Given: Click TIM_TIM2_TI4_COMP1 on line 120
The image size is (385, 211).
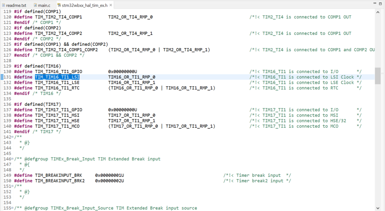Looking at the screenshot, I should tap(59, 17).
